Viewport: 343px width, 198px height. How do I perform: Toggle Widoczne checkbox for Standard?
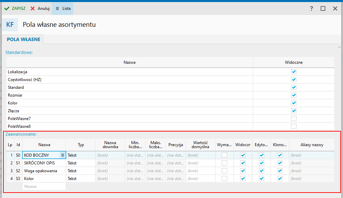(293, 87)
